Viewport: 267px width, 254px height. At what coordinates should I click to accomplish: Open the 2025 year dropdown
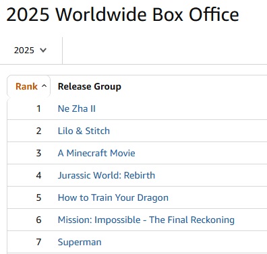pos(30,51)
